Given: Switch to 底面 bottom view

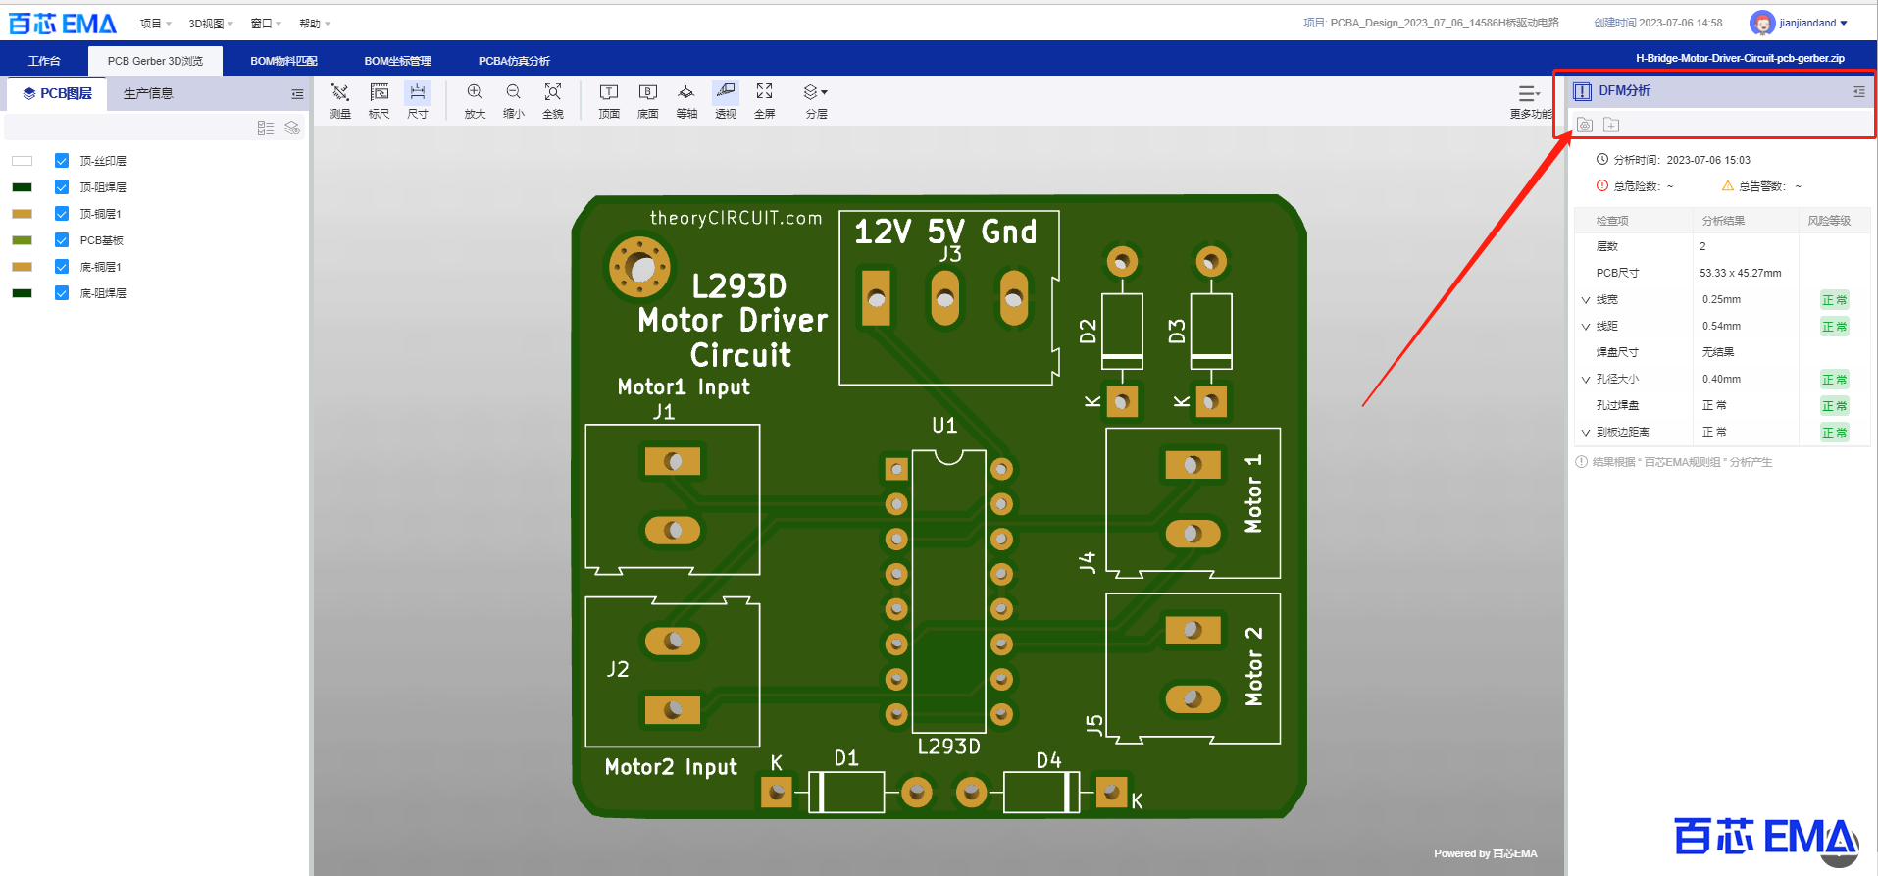Looking at the screenshot, I should coord(648,100).
